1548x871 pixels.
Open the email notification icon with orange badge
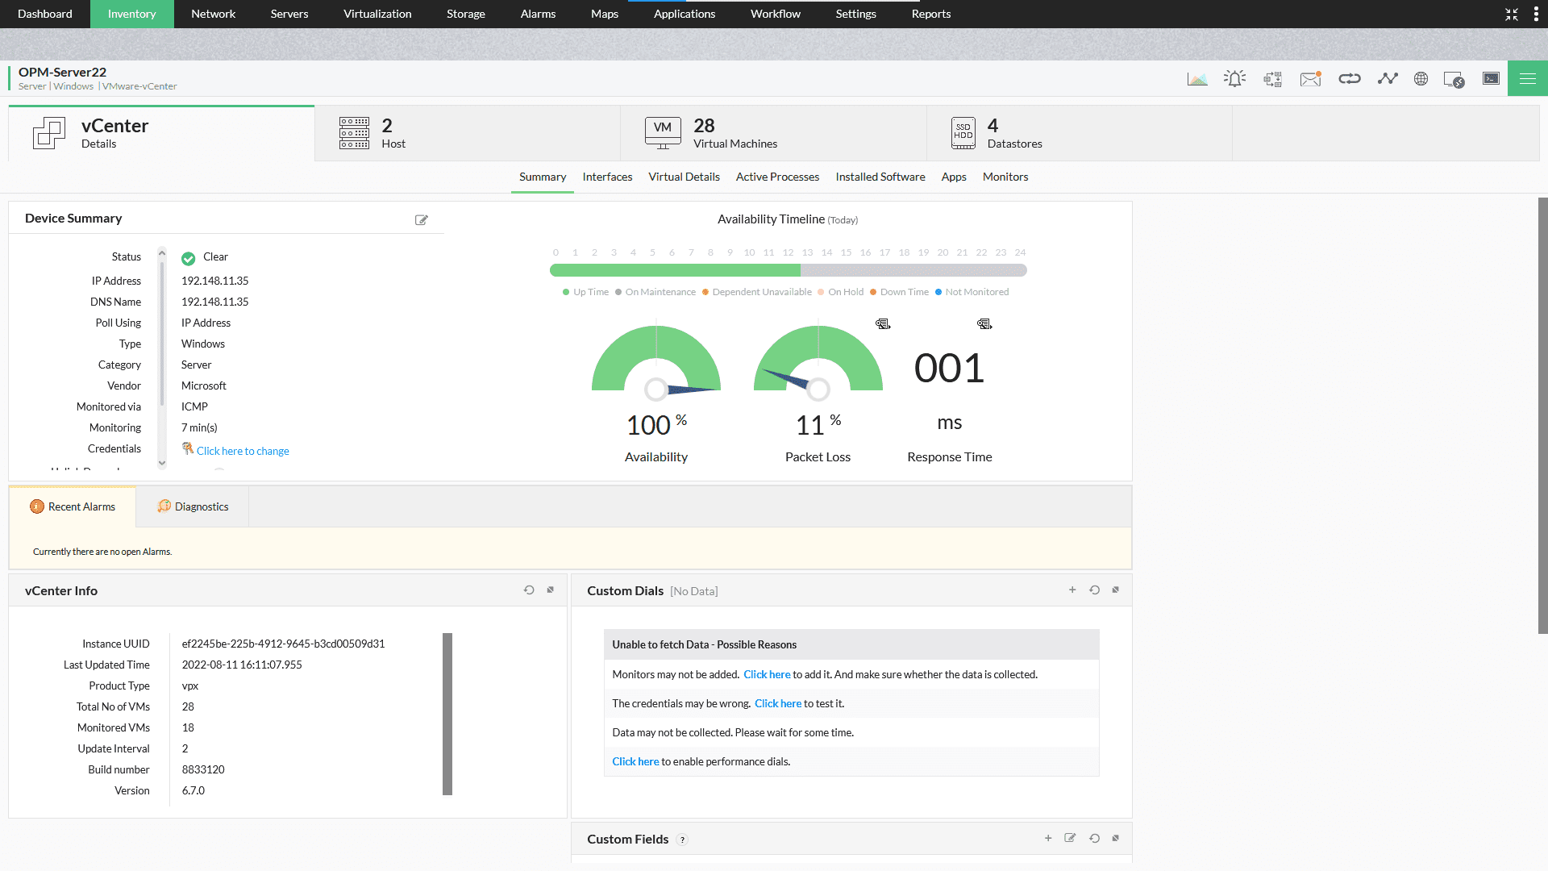coord(1310,78)
